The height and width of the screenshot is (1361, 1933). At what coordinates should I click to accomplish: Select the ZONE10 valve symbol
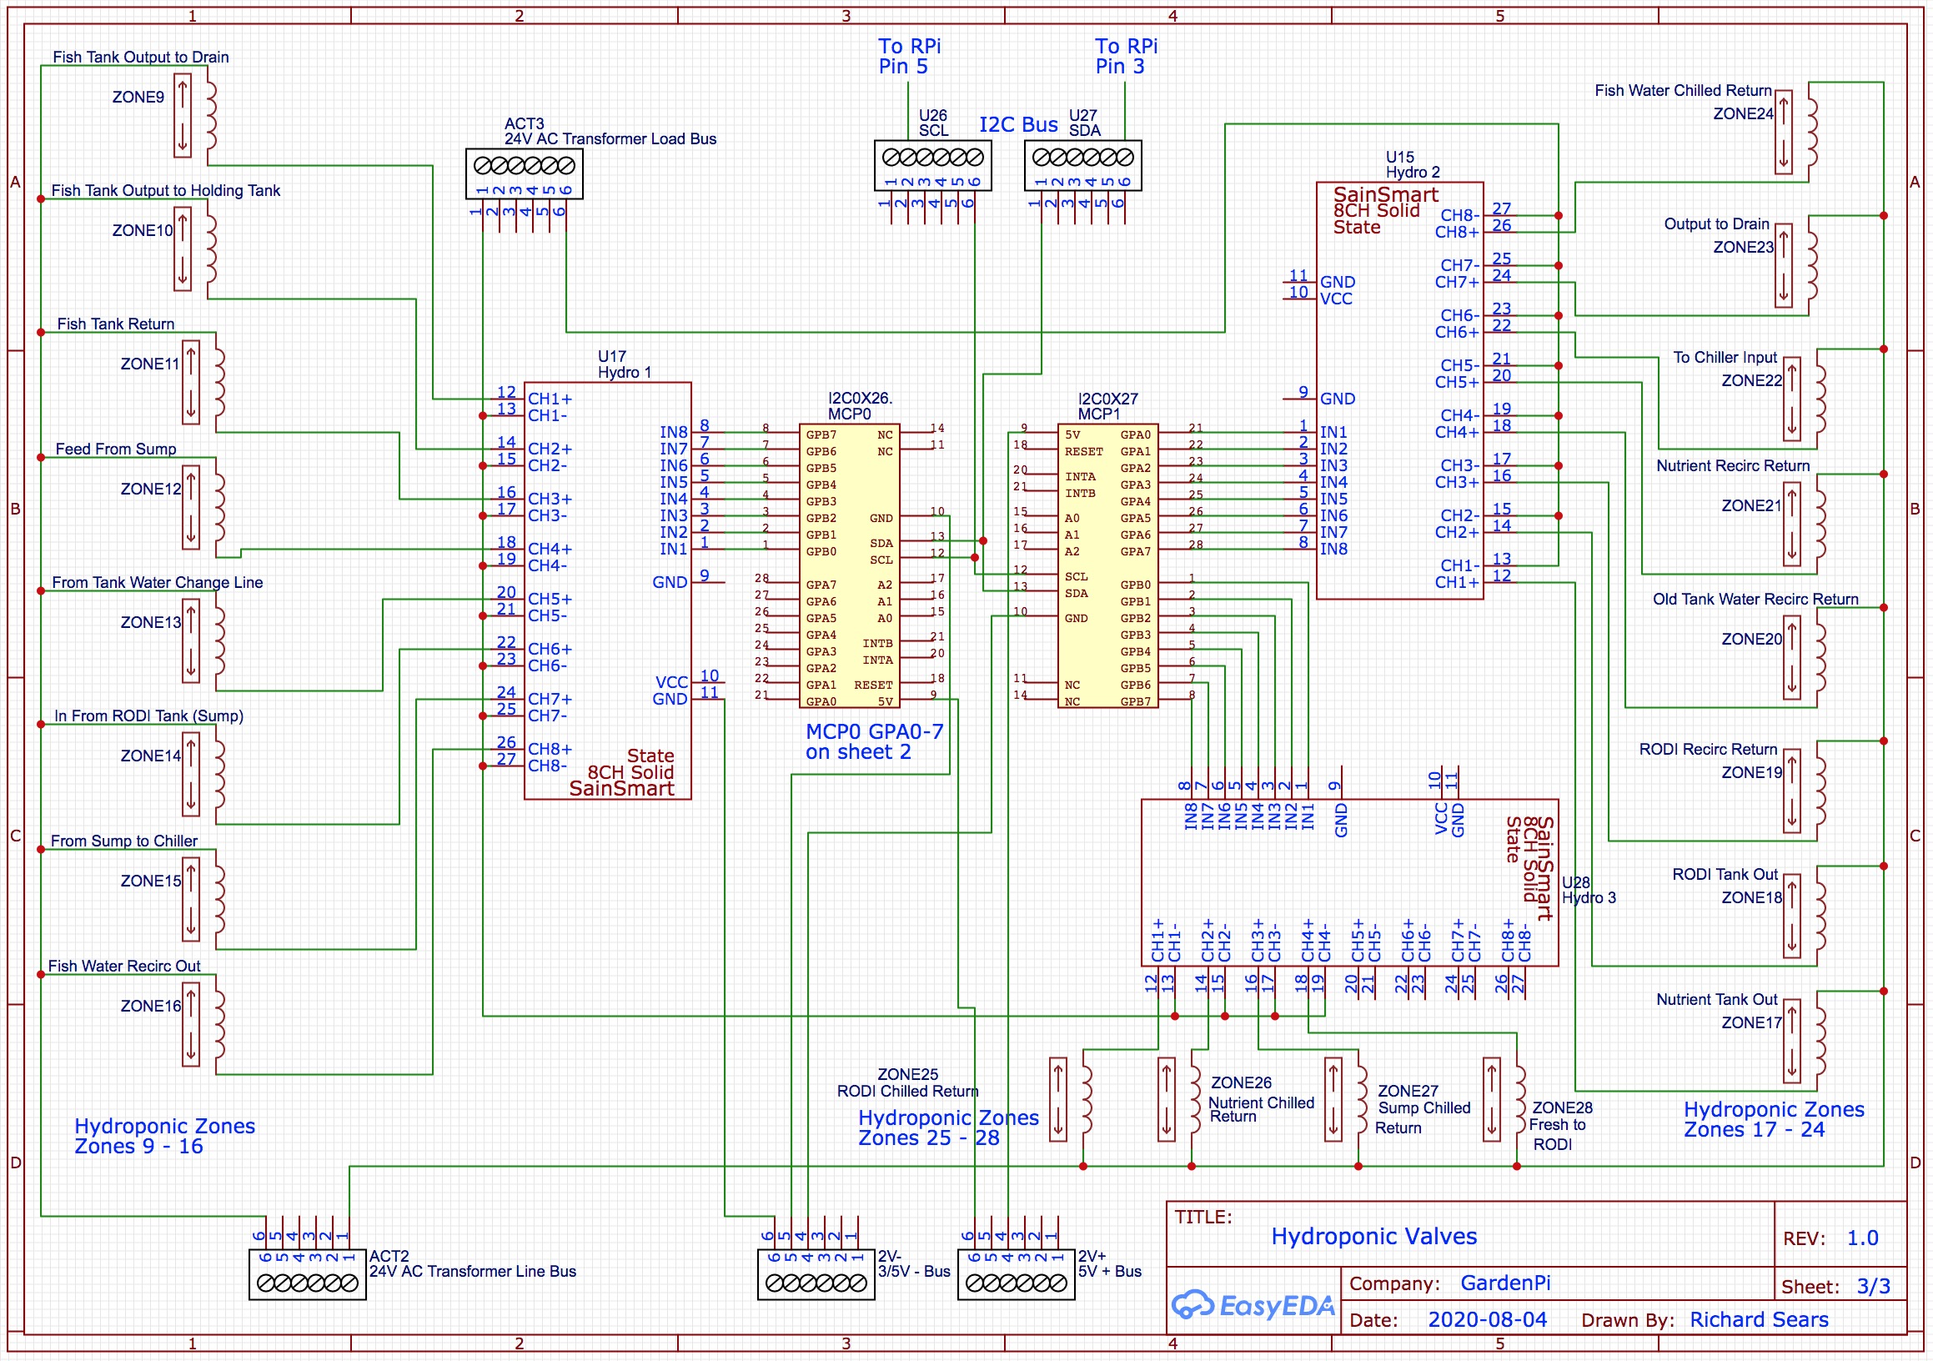point(195,249)
